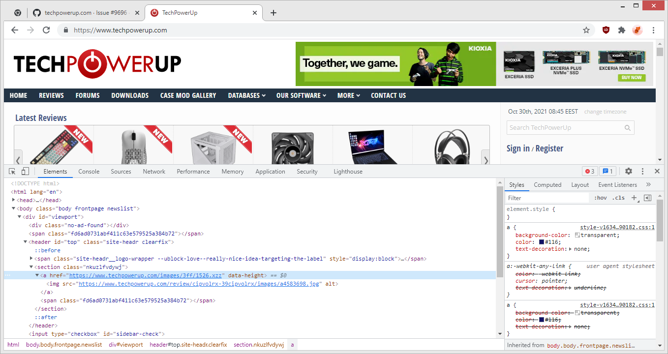Click the uBlock Origin extension icon
668x354 pixels.
pos(606,29)
